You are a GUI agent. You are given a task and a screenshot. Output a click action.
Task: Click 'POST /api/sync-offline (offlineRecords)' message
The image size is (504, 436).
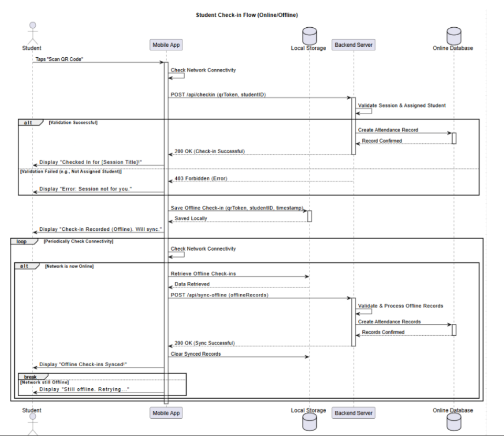coord(220,295)
